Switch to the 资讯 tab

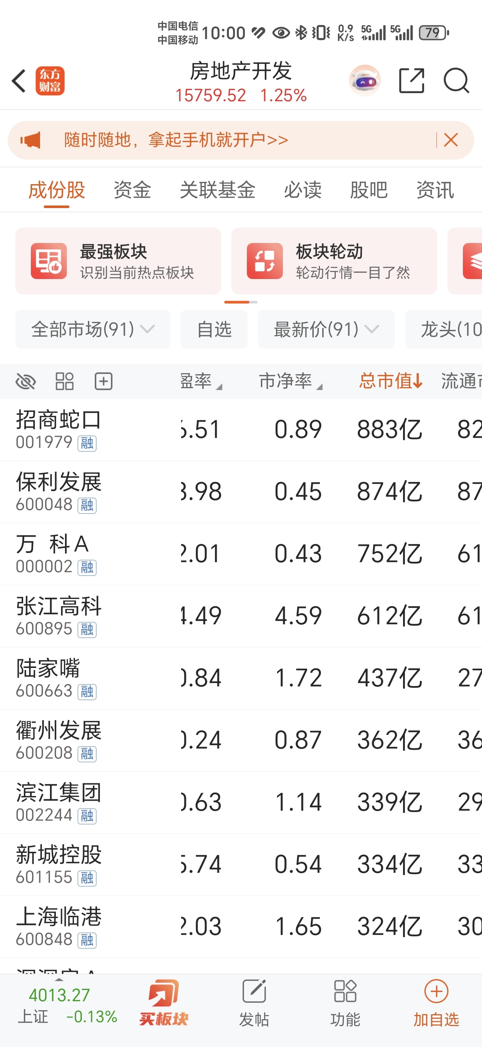[435, 190]
